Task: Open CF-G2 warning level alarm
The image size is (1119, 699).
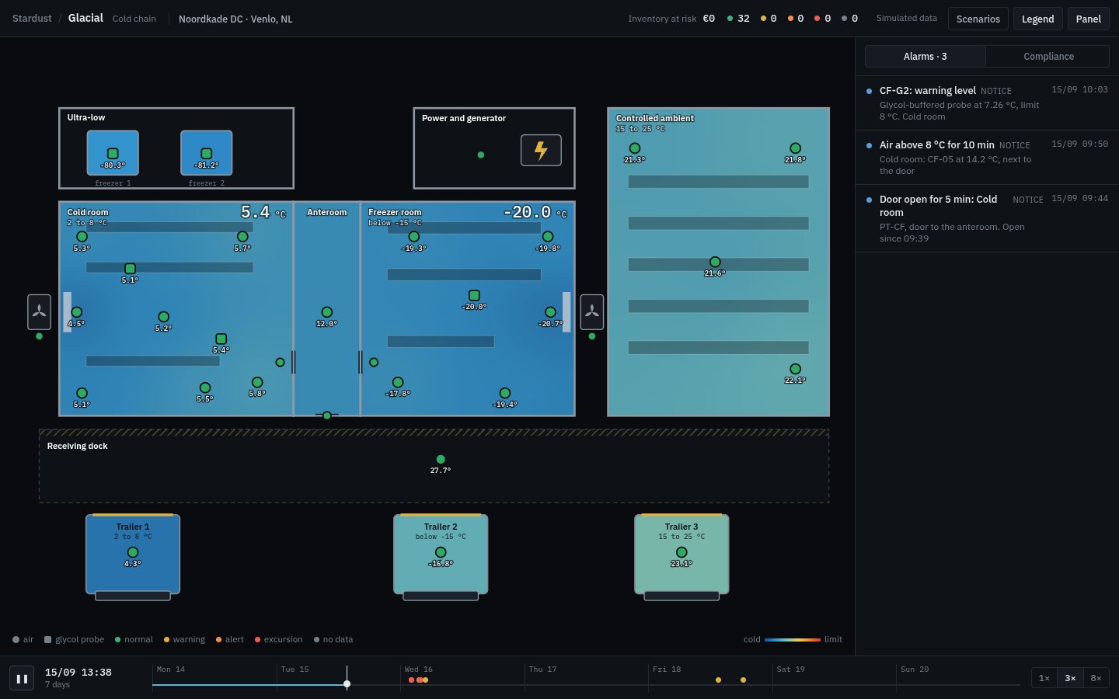Action: (987, 103)
